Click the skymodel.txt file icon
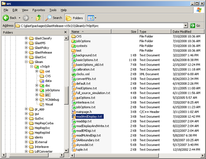The width and height of the screenshot is (206, 159). (73, 145)
